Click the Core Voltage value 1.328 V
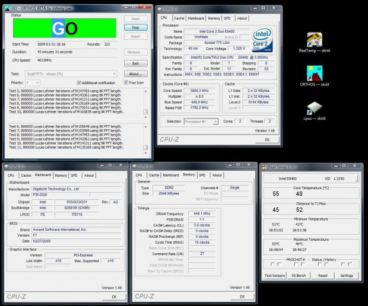 point(239,49)
